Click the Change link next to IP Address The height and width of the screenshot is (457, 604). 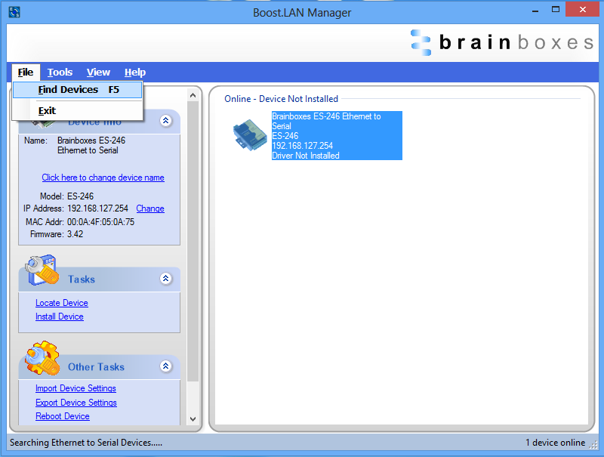(150, 208)
